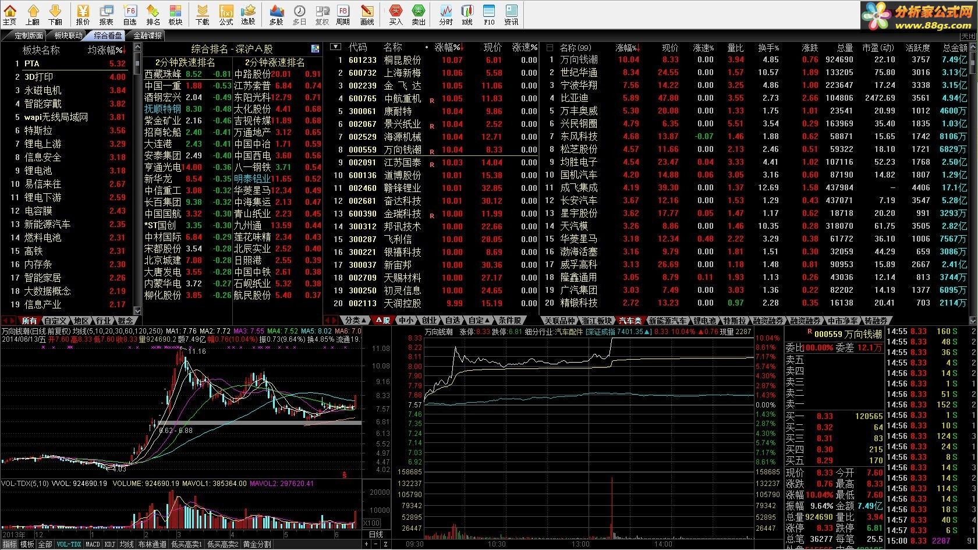Select the 概念 sector filter tab
Screen dimensions: 978x550
point(126,321)
